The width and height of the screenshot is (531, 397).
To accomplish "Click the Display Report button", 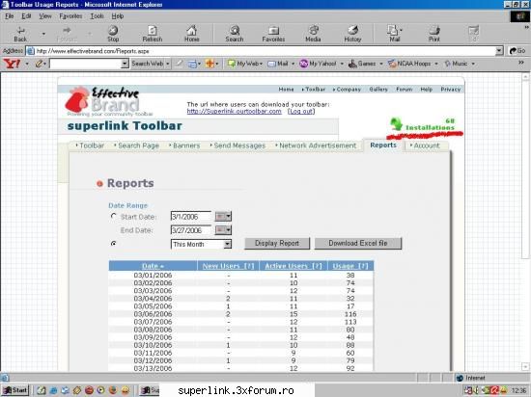I will click(277, 243).
